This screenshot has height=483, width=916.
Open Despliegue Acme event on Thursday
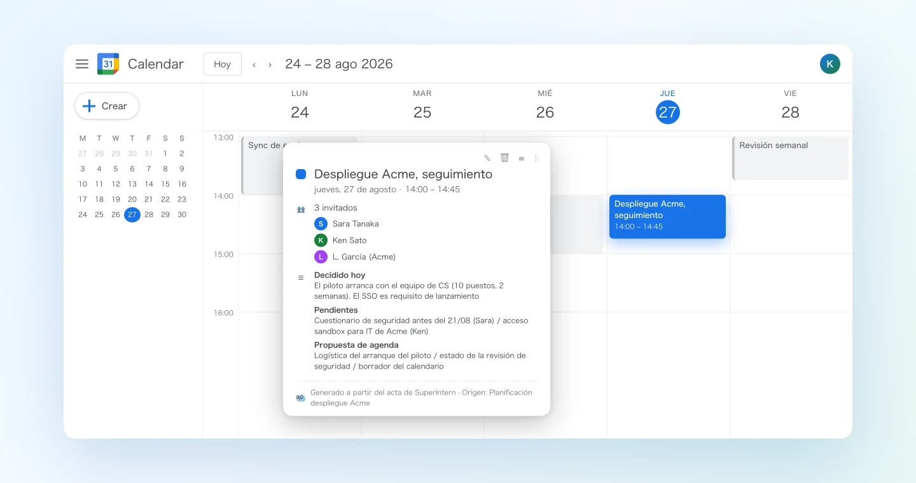click(667, 217)
